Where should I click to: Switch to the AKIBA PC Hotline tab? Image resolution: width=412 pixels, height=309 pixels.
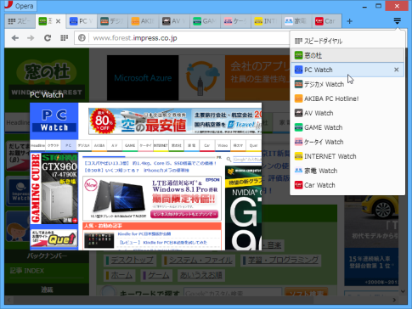point(144,21)
